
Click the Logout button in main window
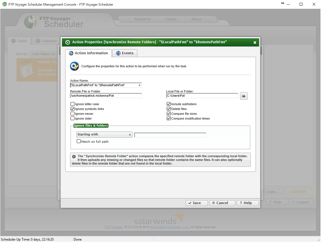[301, 202]
